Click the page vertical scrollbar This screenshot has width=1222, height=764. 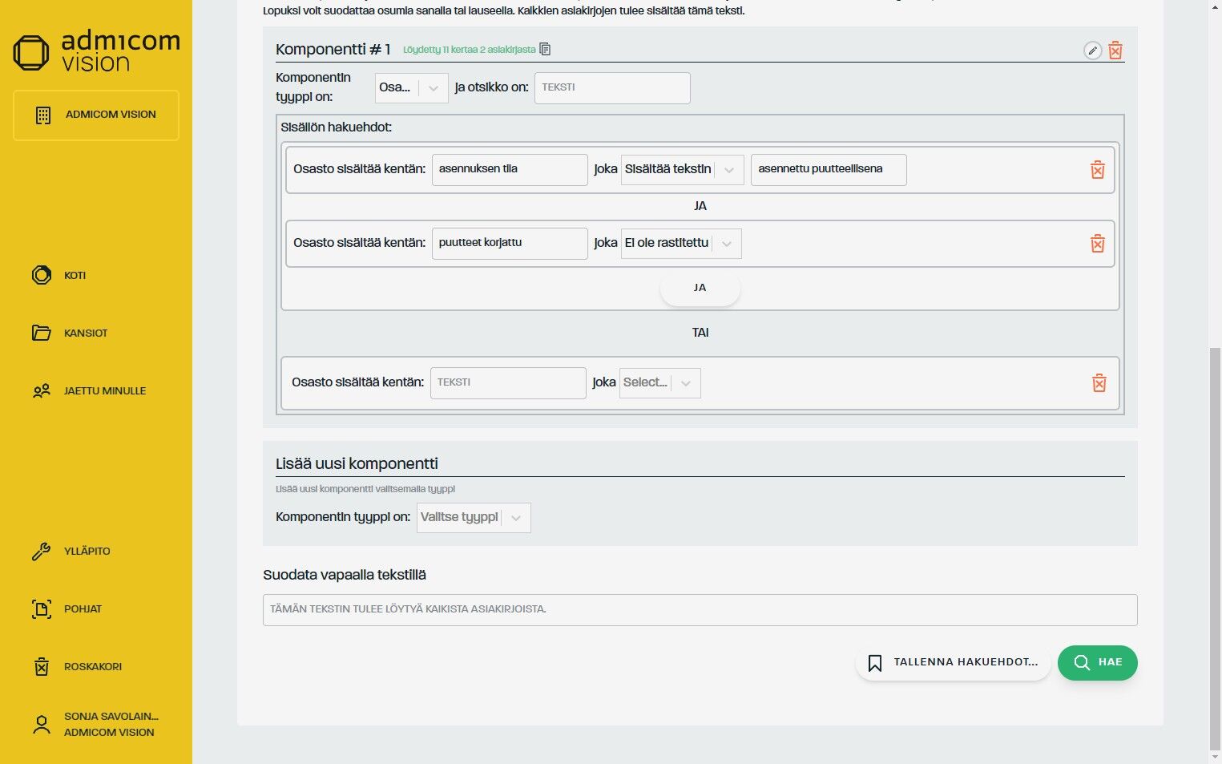(1215, 548)
